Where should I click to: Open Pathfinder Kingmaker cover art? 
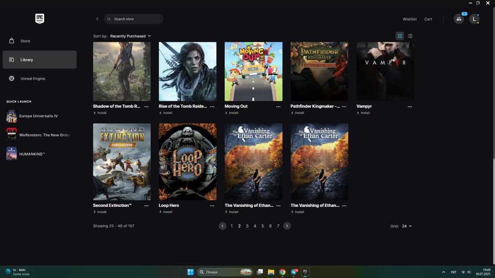click(x=319, y=71)
